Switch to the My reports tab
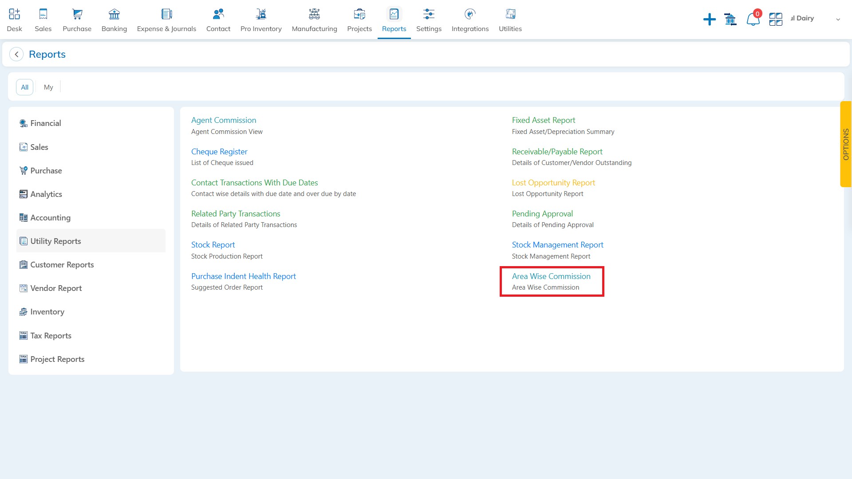This screenshot has height=479, width=852. (48, 87)
